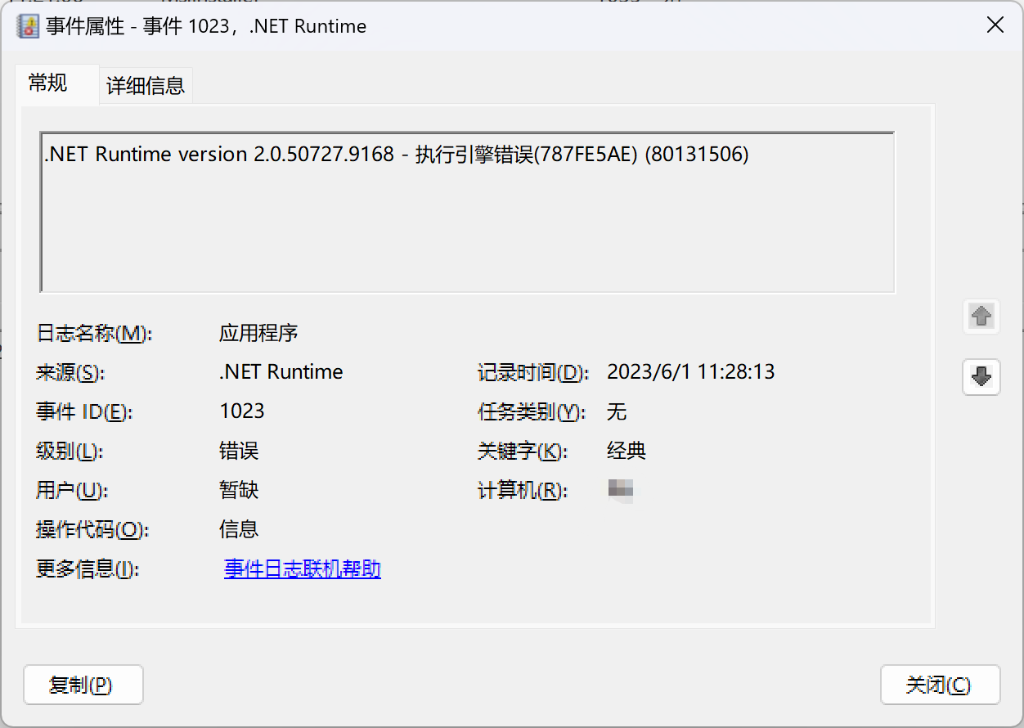Viewport: 1024px width, 728px height.
Task: Close the event properties dialog window
Action: (x=995, y=25)
